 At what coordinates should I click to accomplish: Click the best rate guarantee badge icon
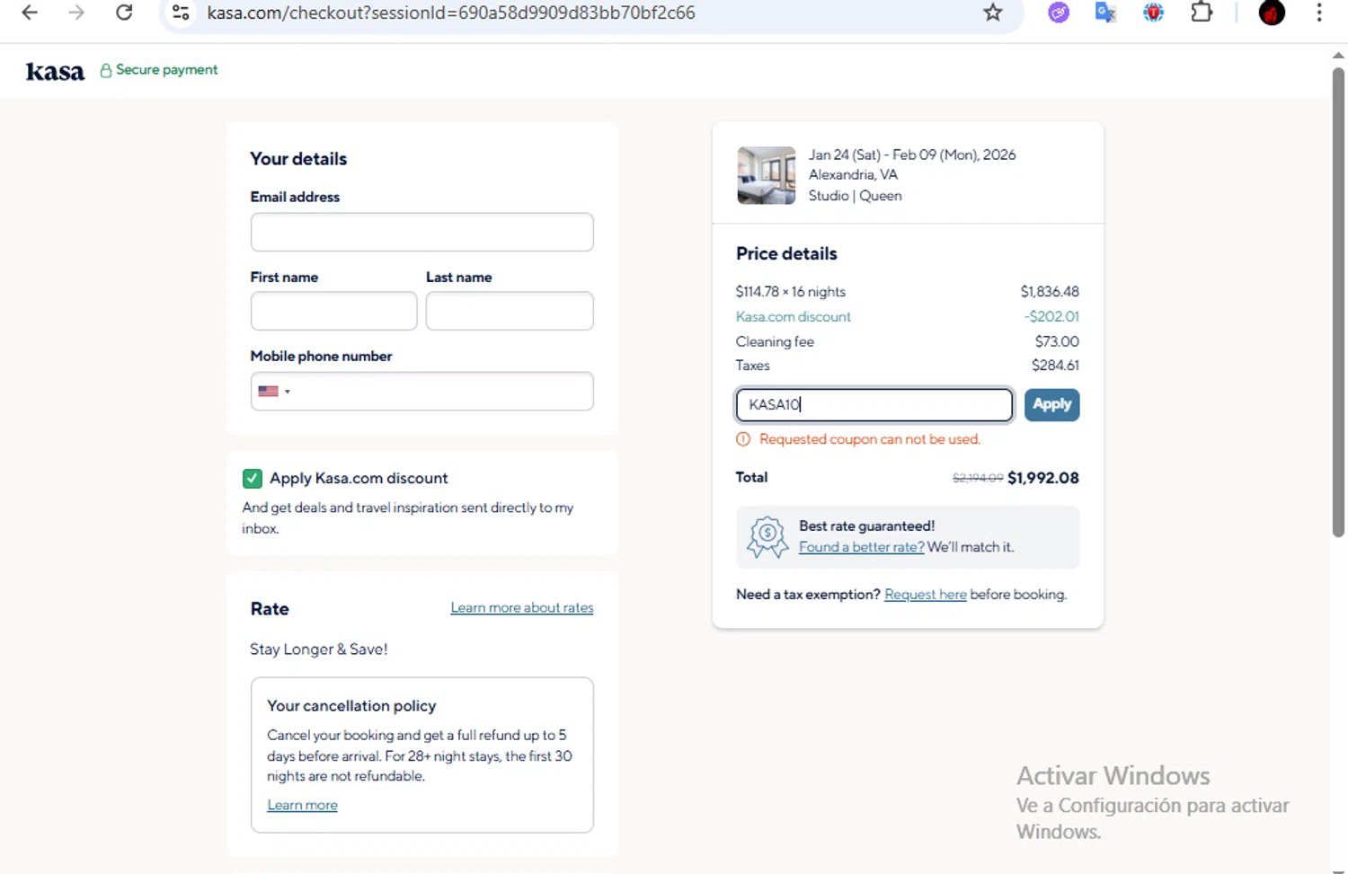(x=767, y=537)
